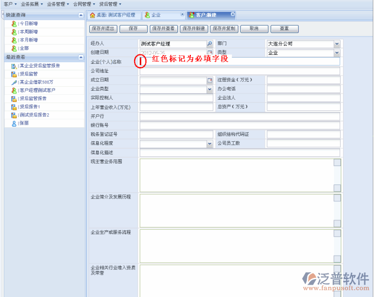Expand the 部门 dropdown
Screen dimensions: 375x297
click(x=337, y=44)
